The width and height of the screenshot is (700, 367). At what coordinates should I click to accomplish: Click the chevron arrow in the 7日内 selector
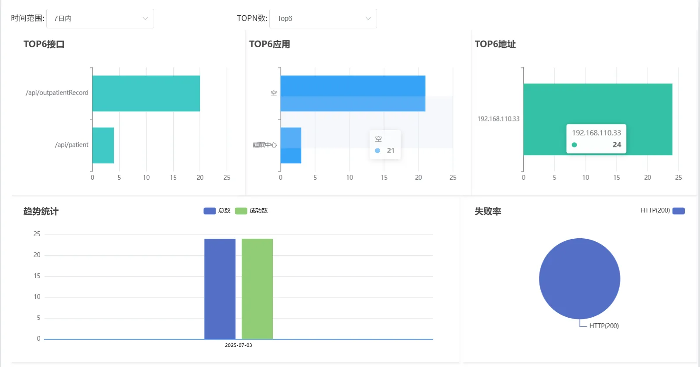pos(145,18)
